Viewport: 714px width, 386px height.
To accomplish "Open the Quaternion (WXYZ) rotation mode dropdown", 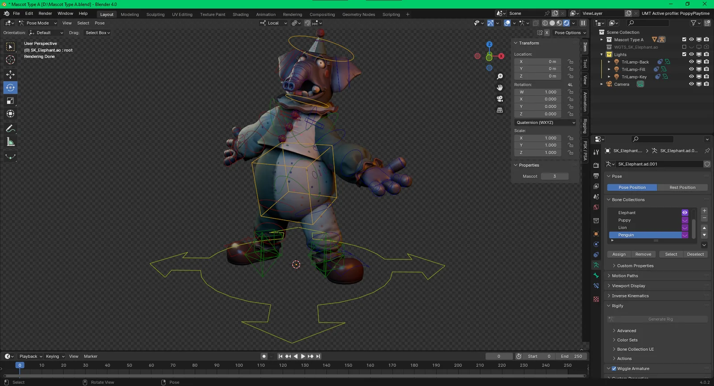I will (x=546, y=123).
